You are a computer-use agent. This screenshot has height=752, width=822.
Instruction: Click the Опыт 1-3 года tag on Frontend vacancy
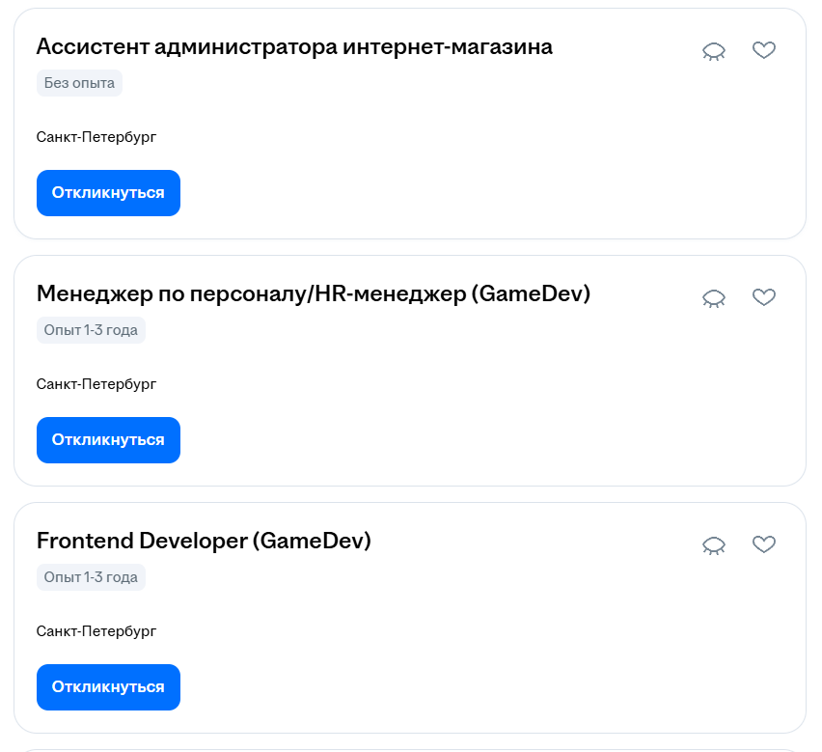coord(90,577)
